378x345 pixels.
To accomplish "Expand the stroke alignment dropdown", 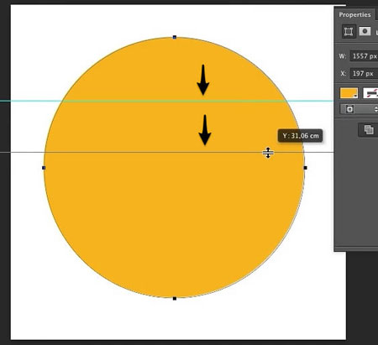I will pyautogui.click(x=359, y=109).
